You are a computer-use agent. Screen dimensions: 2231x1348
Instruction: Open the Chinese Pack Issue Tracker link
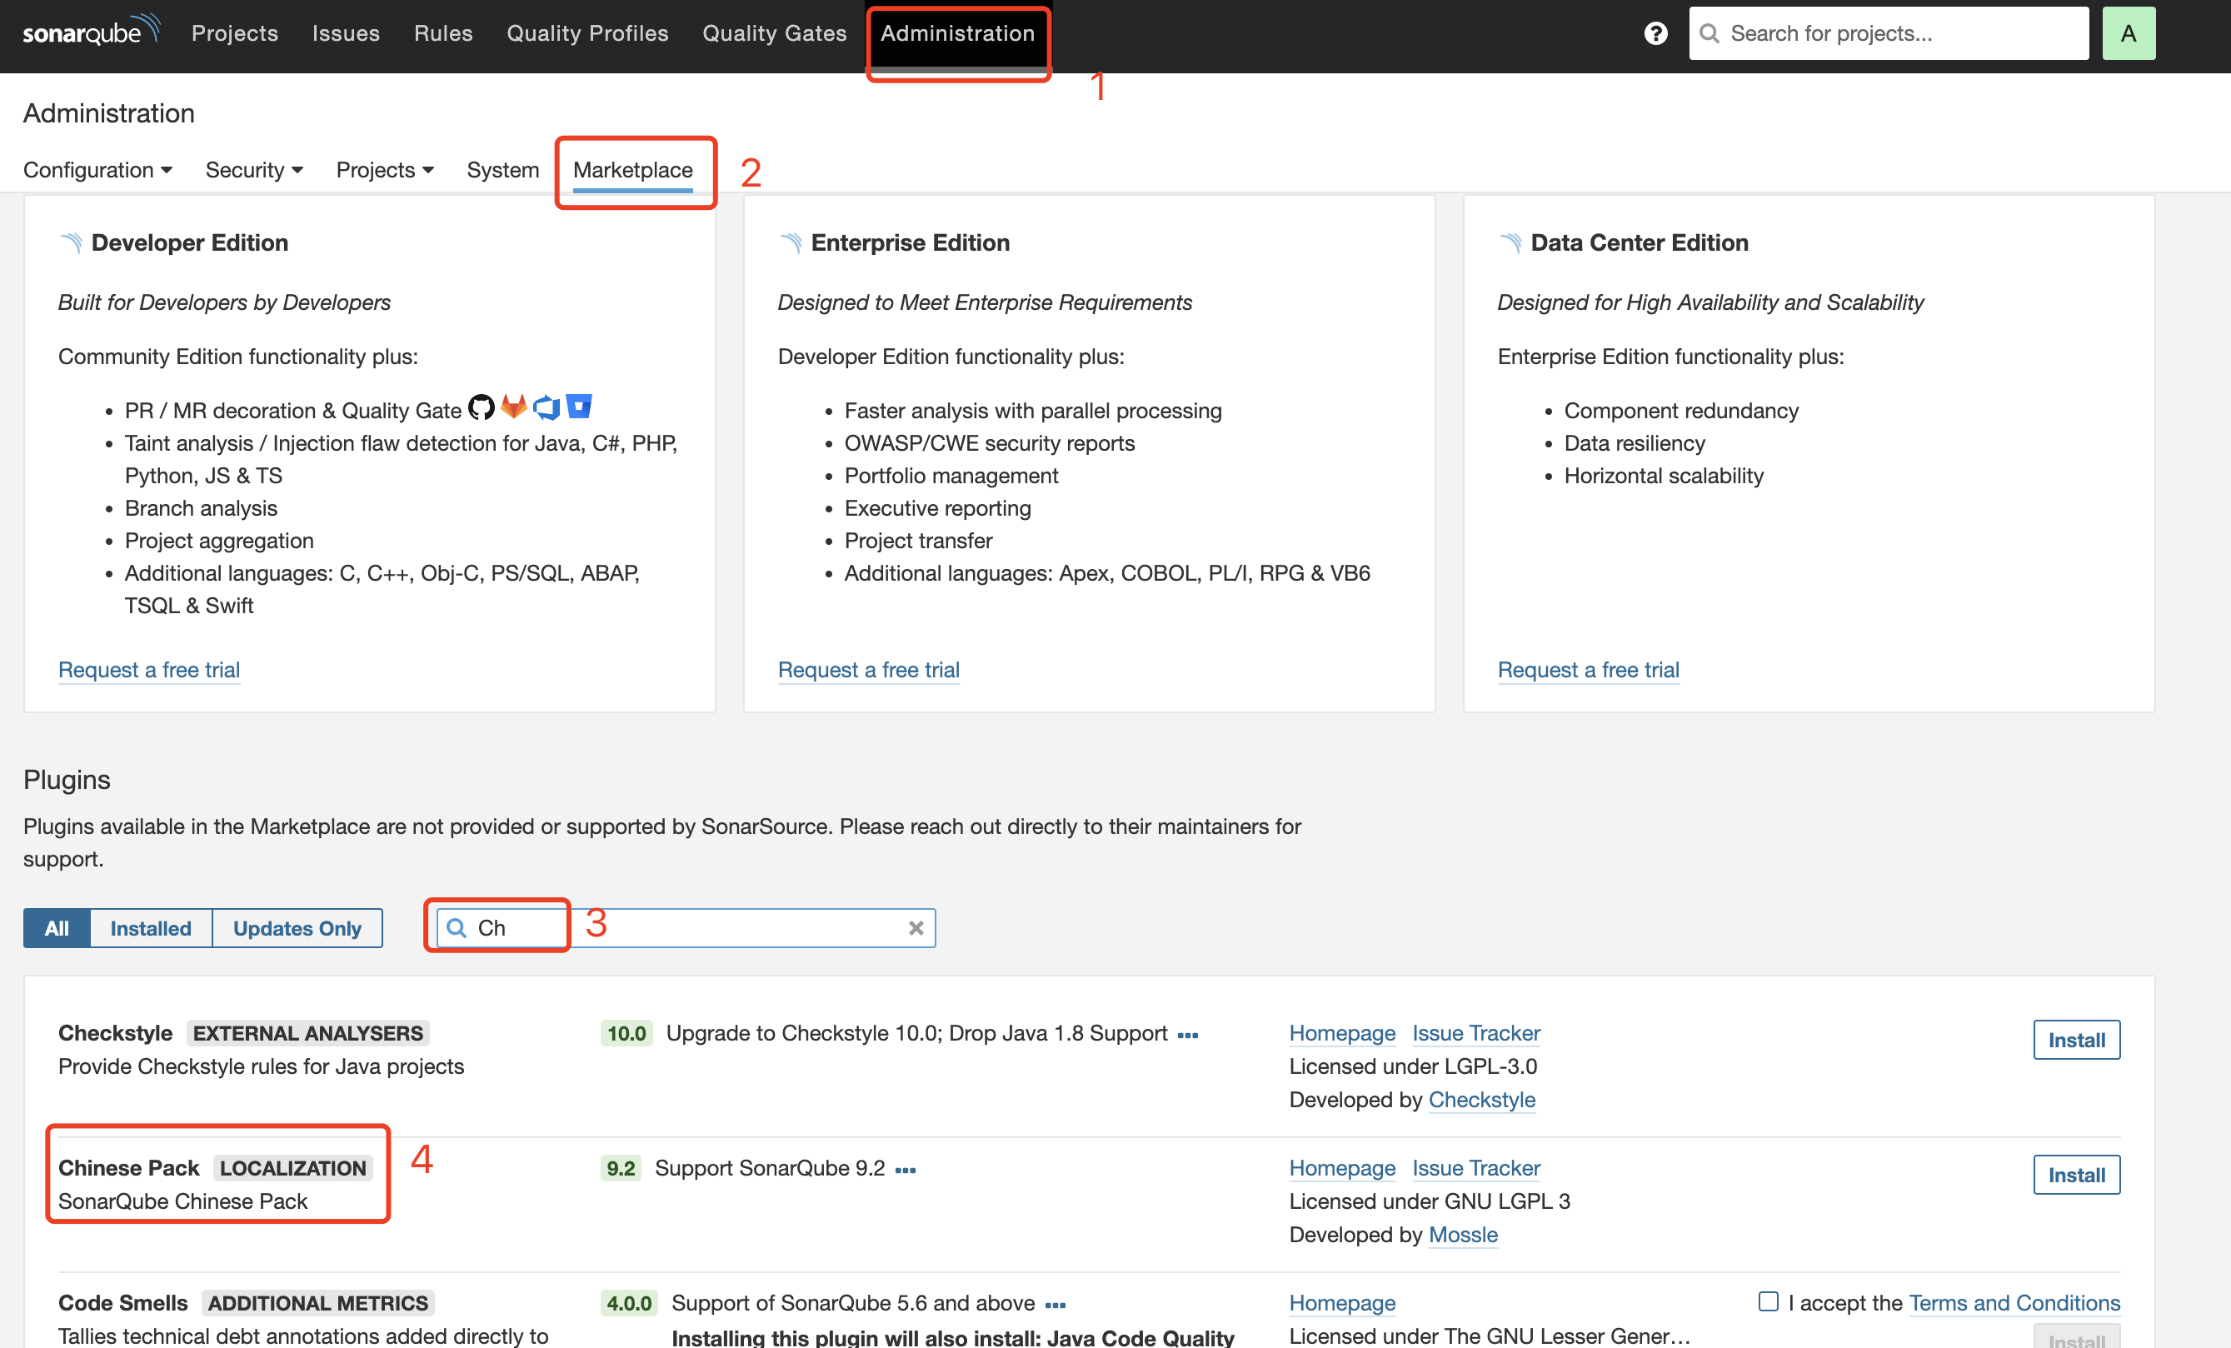(1476, 1168)
